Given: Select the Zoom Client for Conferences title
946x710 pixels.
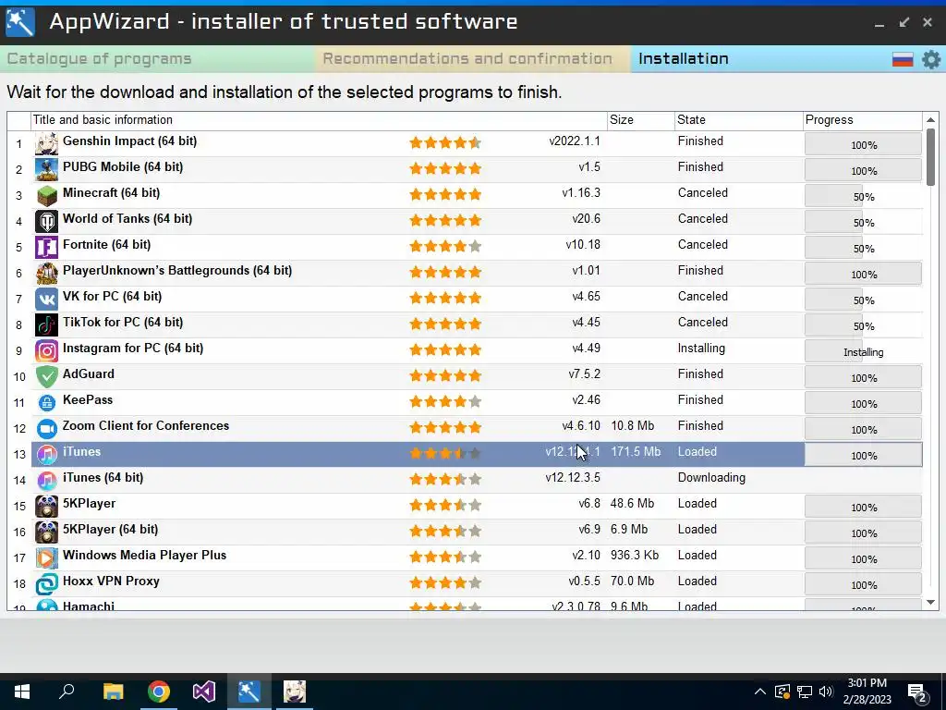Looking at the screenshot, I should 146,425.
